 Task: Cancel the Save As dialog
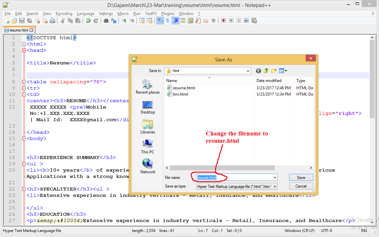[x=301, y=186]
